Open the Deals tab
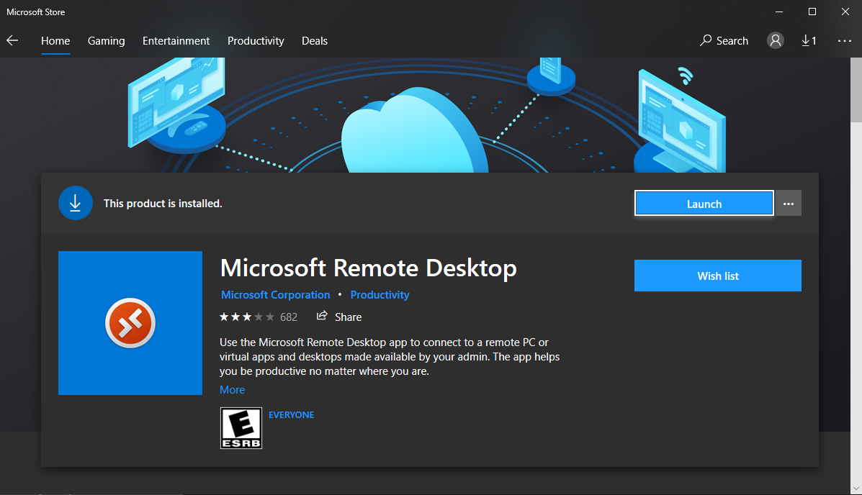Image resolution: width=862 pixels, height=495 pixels. (x=315, y=41)
